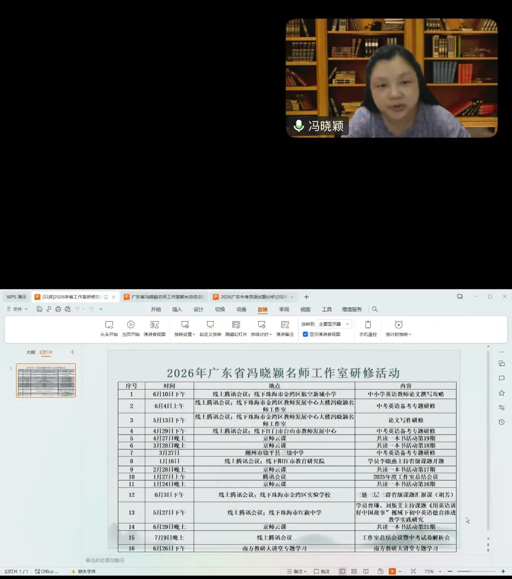512x579 pixels.
Task: Click the print icon in quick toolbar
Action: click(x=58, y=309)
